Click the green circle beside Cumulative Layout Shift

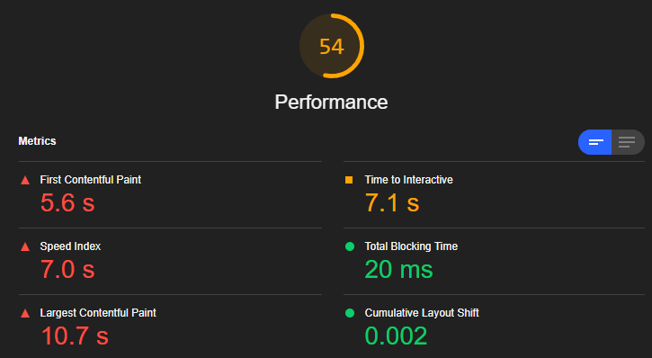(350, 313)
